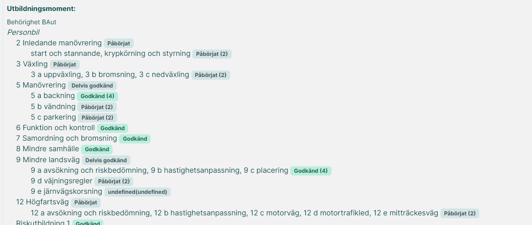Select the '5 b vändning' sub-item
Screen dimensions: 532x225
point(53,107)
